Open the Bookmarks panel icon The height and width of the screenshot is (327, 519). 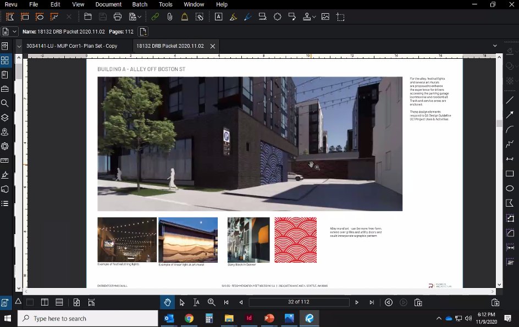pyautogui.click(x=5, y=75)
